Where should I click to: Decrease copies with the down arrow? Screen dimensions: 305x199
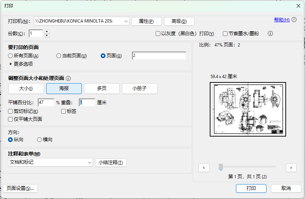[47, 36]
